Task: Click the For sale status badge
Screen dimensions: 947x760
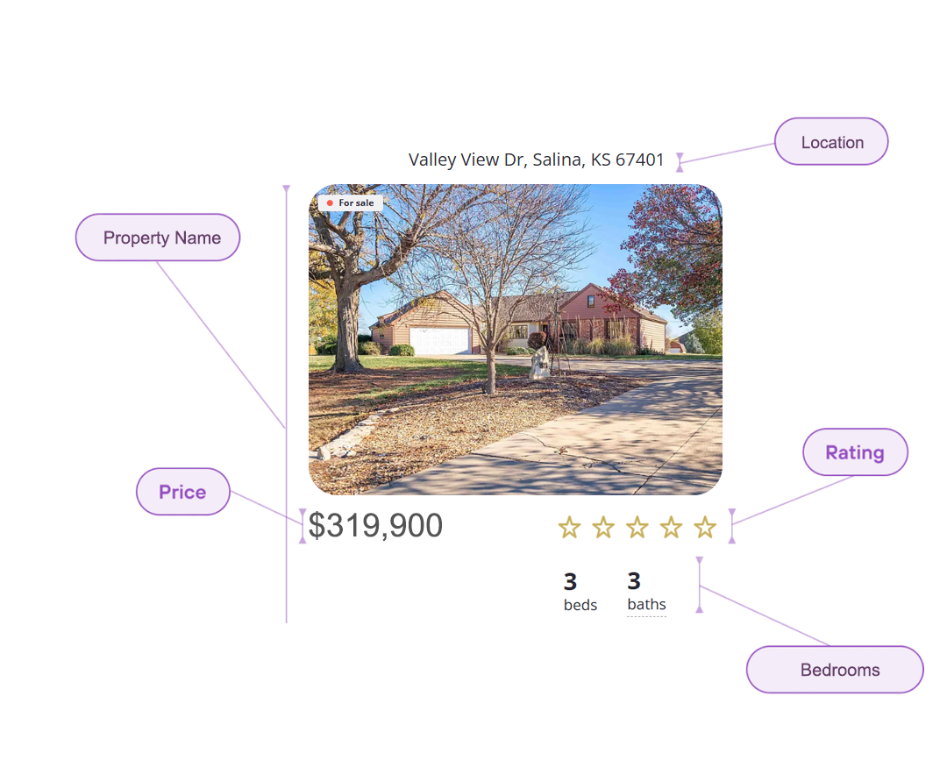Action: tap(351, 203)
